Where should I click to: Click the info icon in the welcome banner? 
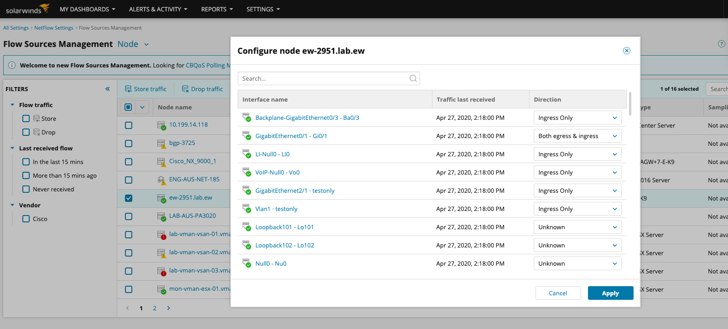(12, 65)
